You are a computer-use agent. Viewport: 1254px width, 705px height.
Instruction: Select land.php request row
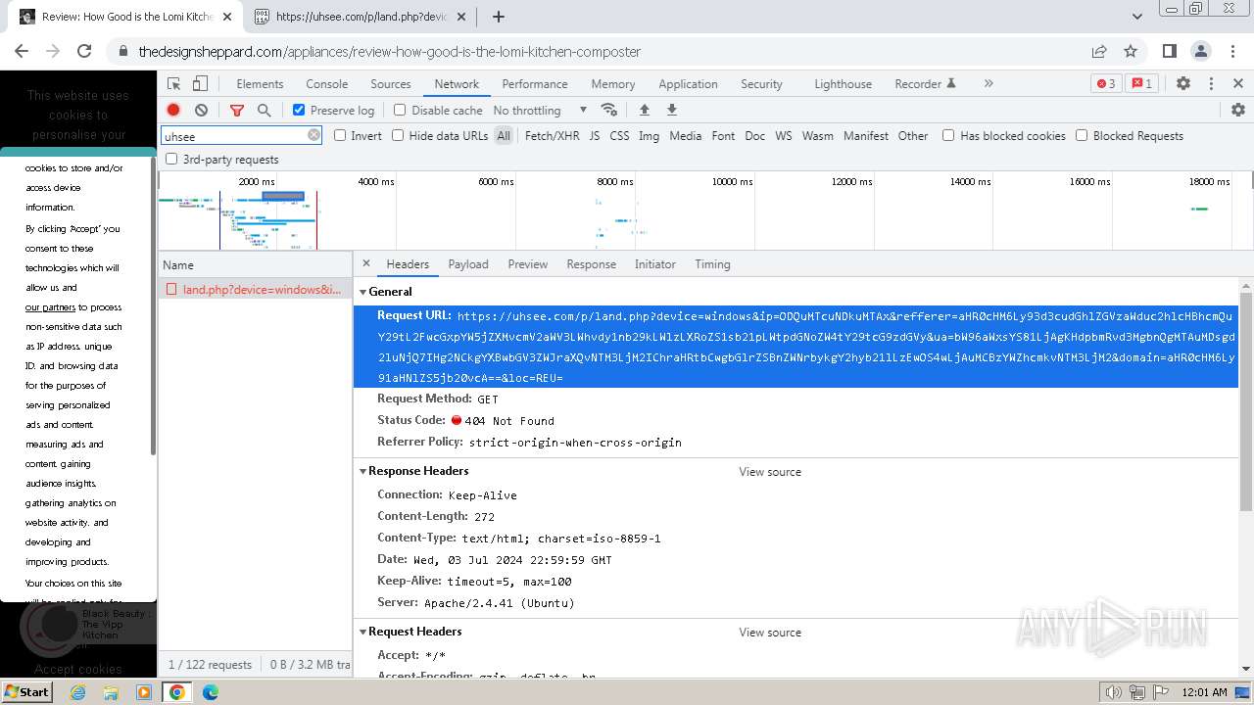(255, 290)
